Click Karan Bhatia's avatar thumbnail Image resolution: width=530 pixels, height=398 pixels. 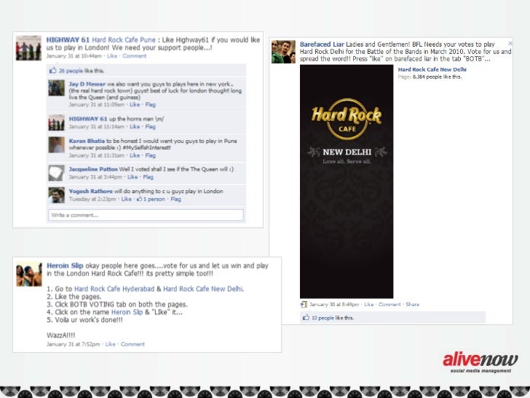(x=56, y=145)
